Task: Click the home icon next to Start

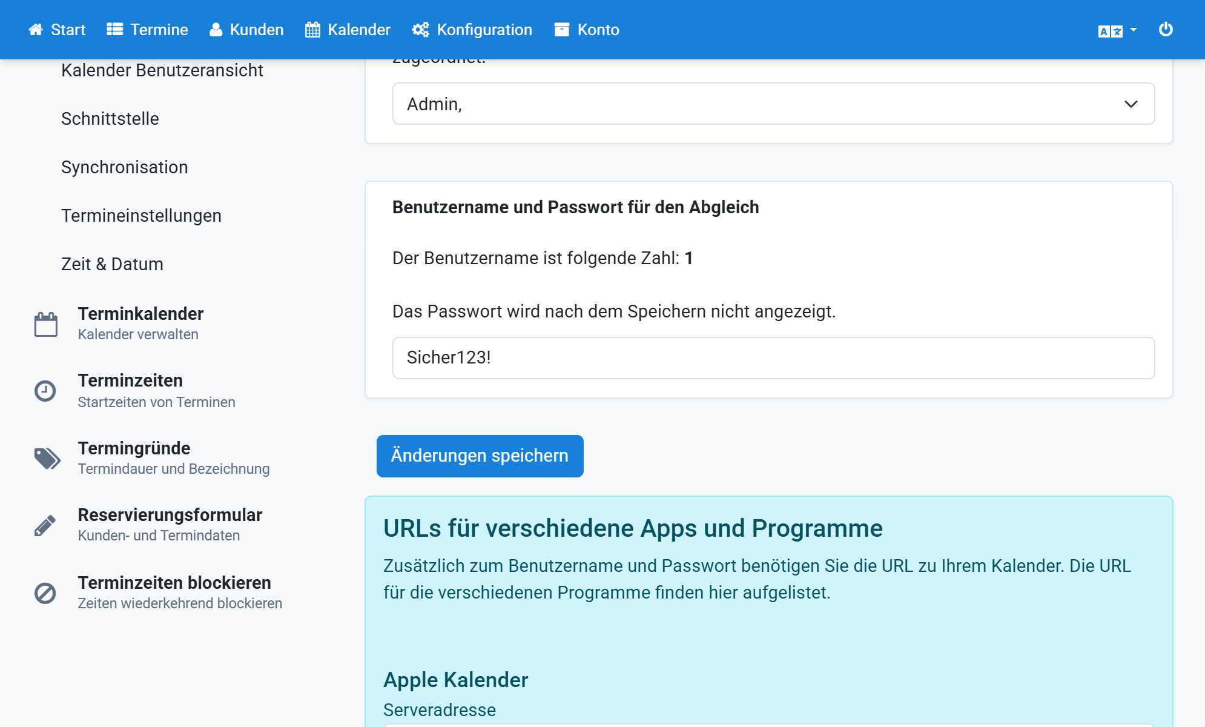Action: tap(36, 30)
